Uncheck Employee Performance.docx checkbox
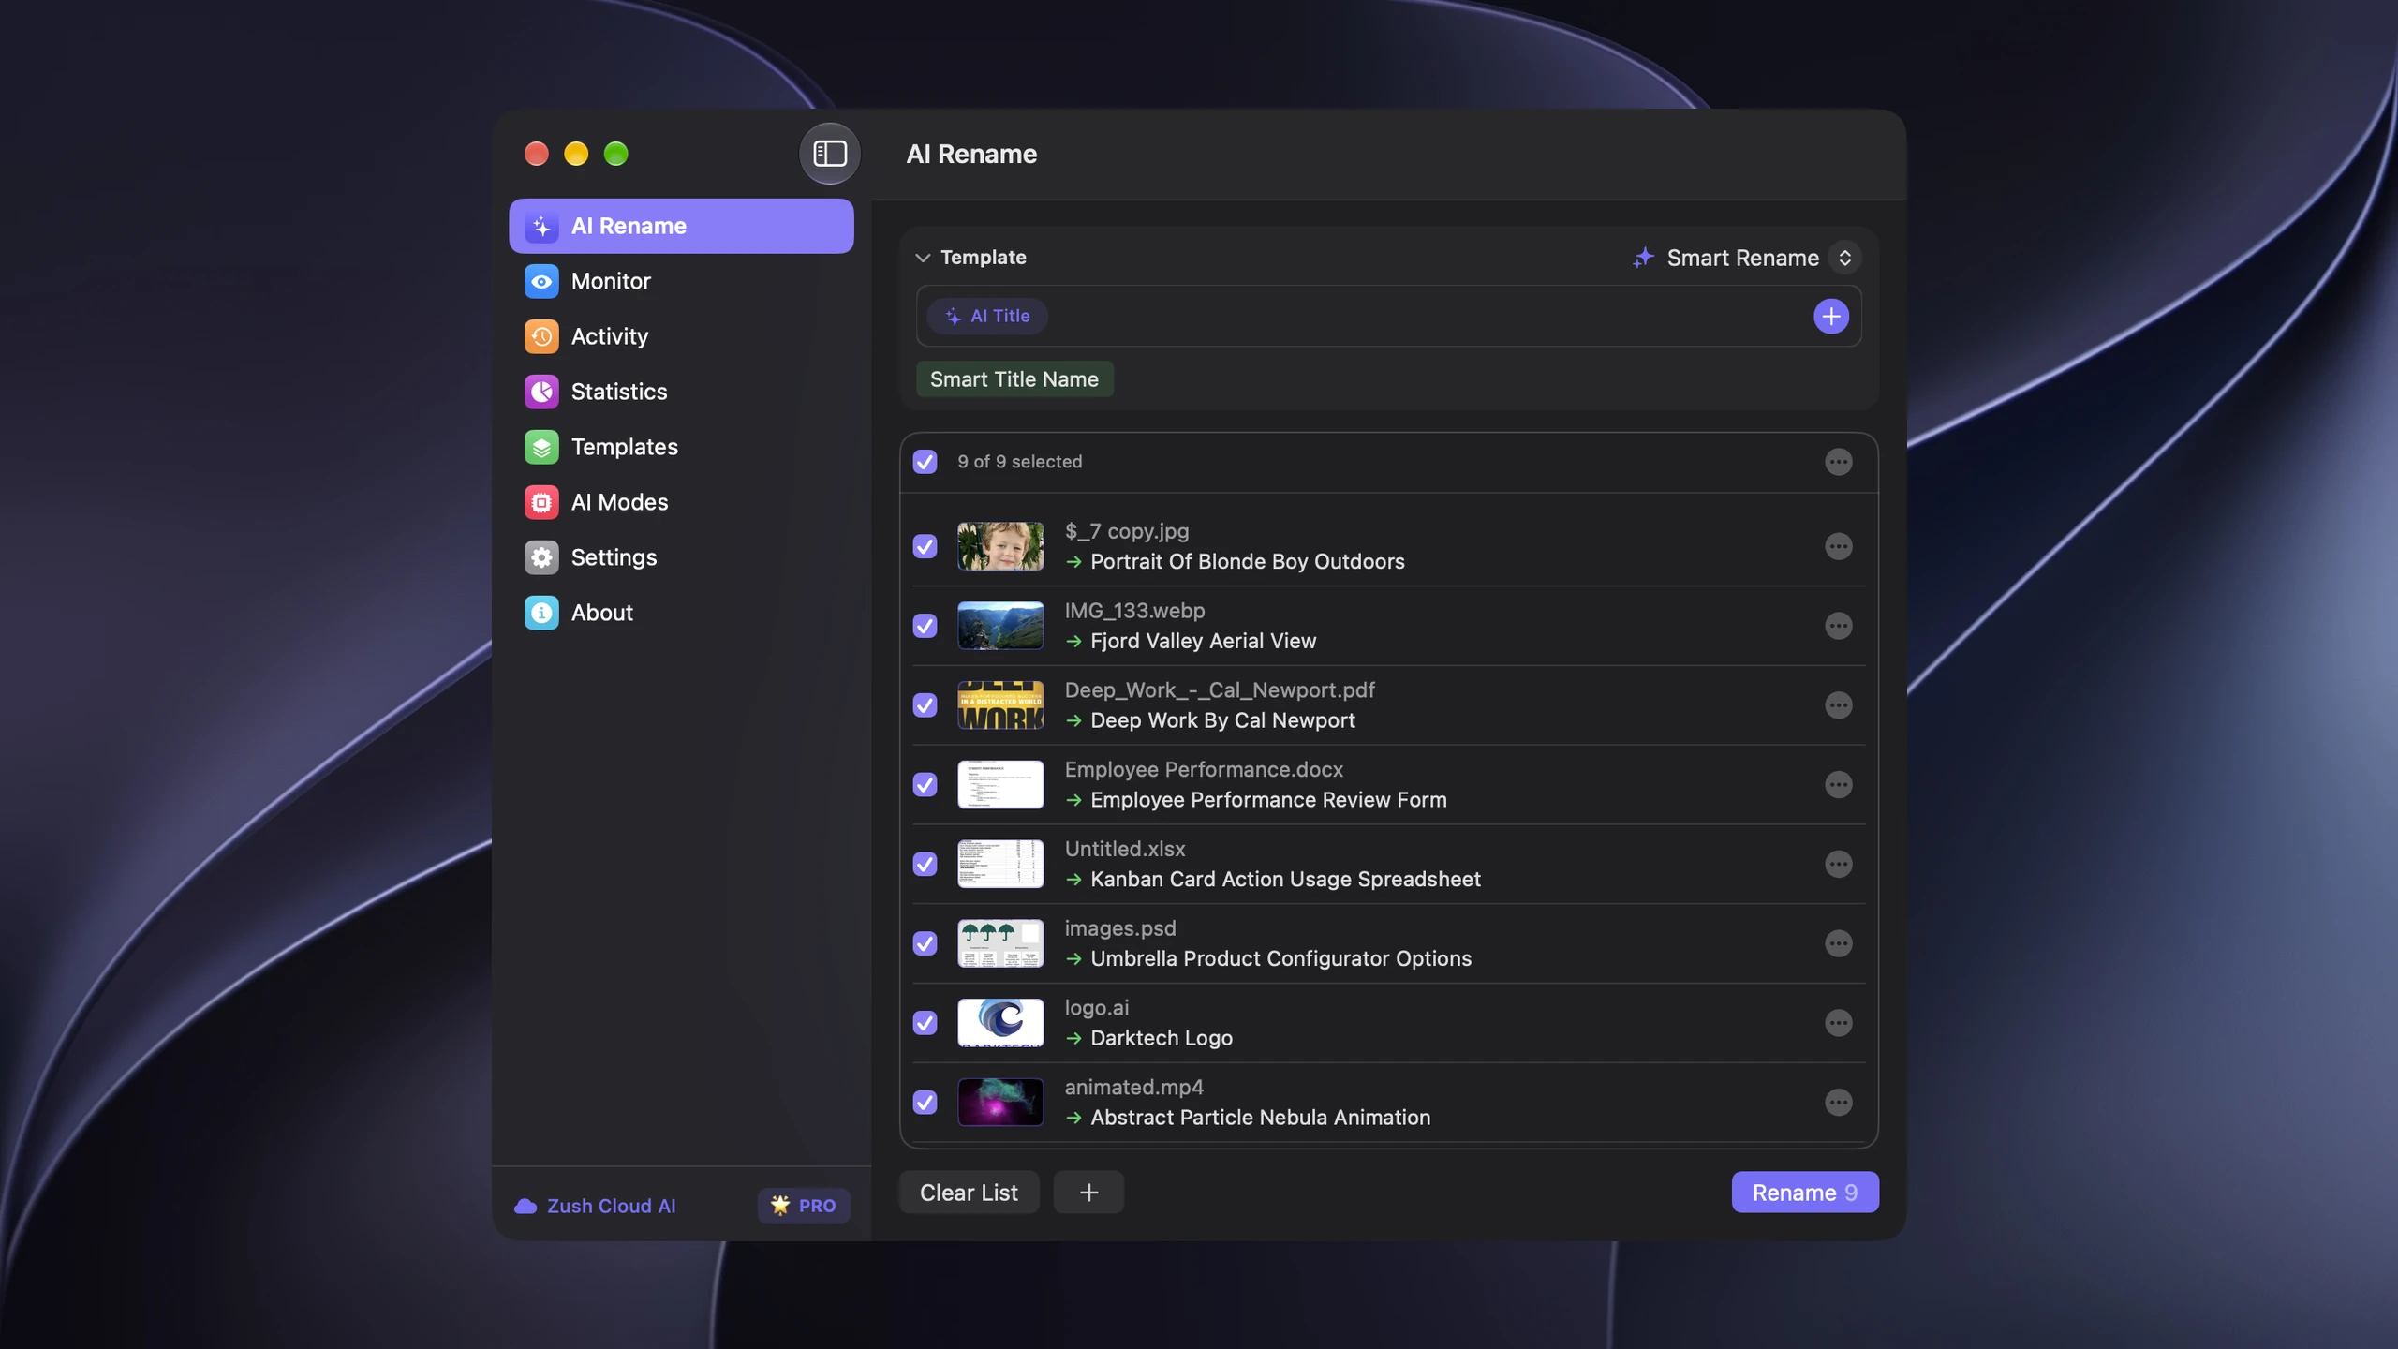2398x1349 pixels. click(925, 785)
